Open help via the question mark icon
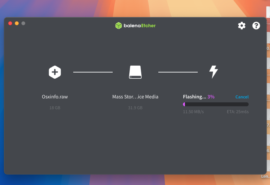Viewport: 270px width, 185px height. [x=256, y=26]
